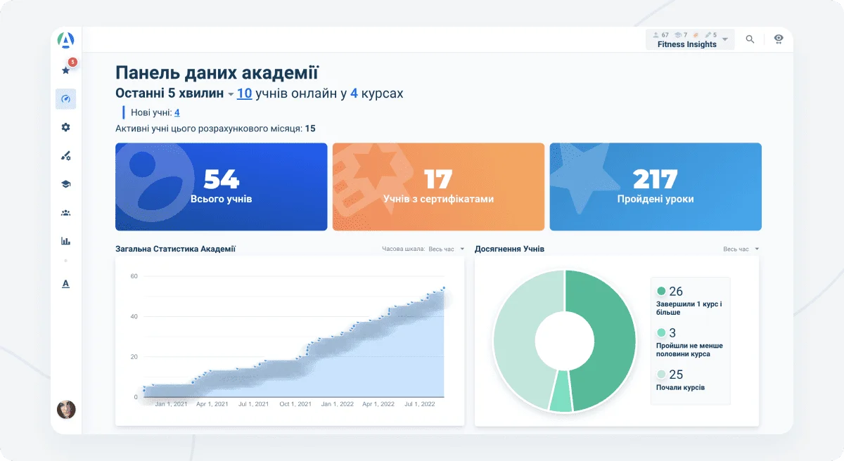The height and width of the screenshot is (461, 844).
Task: Open the users group sidebar icon
Action: tap(66, 213)
